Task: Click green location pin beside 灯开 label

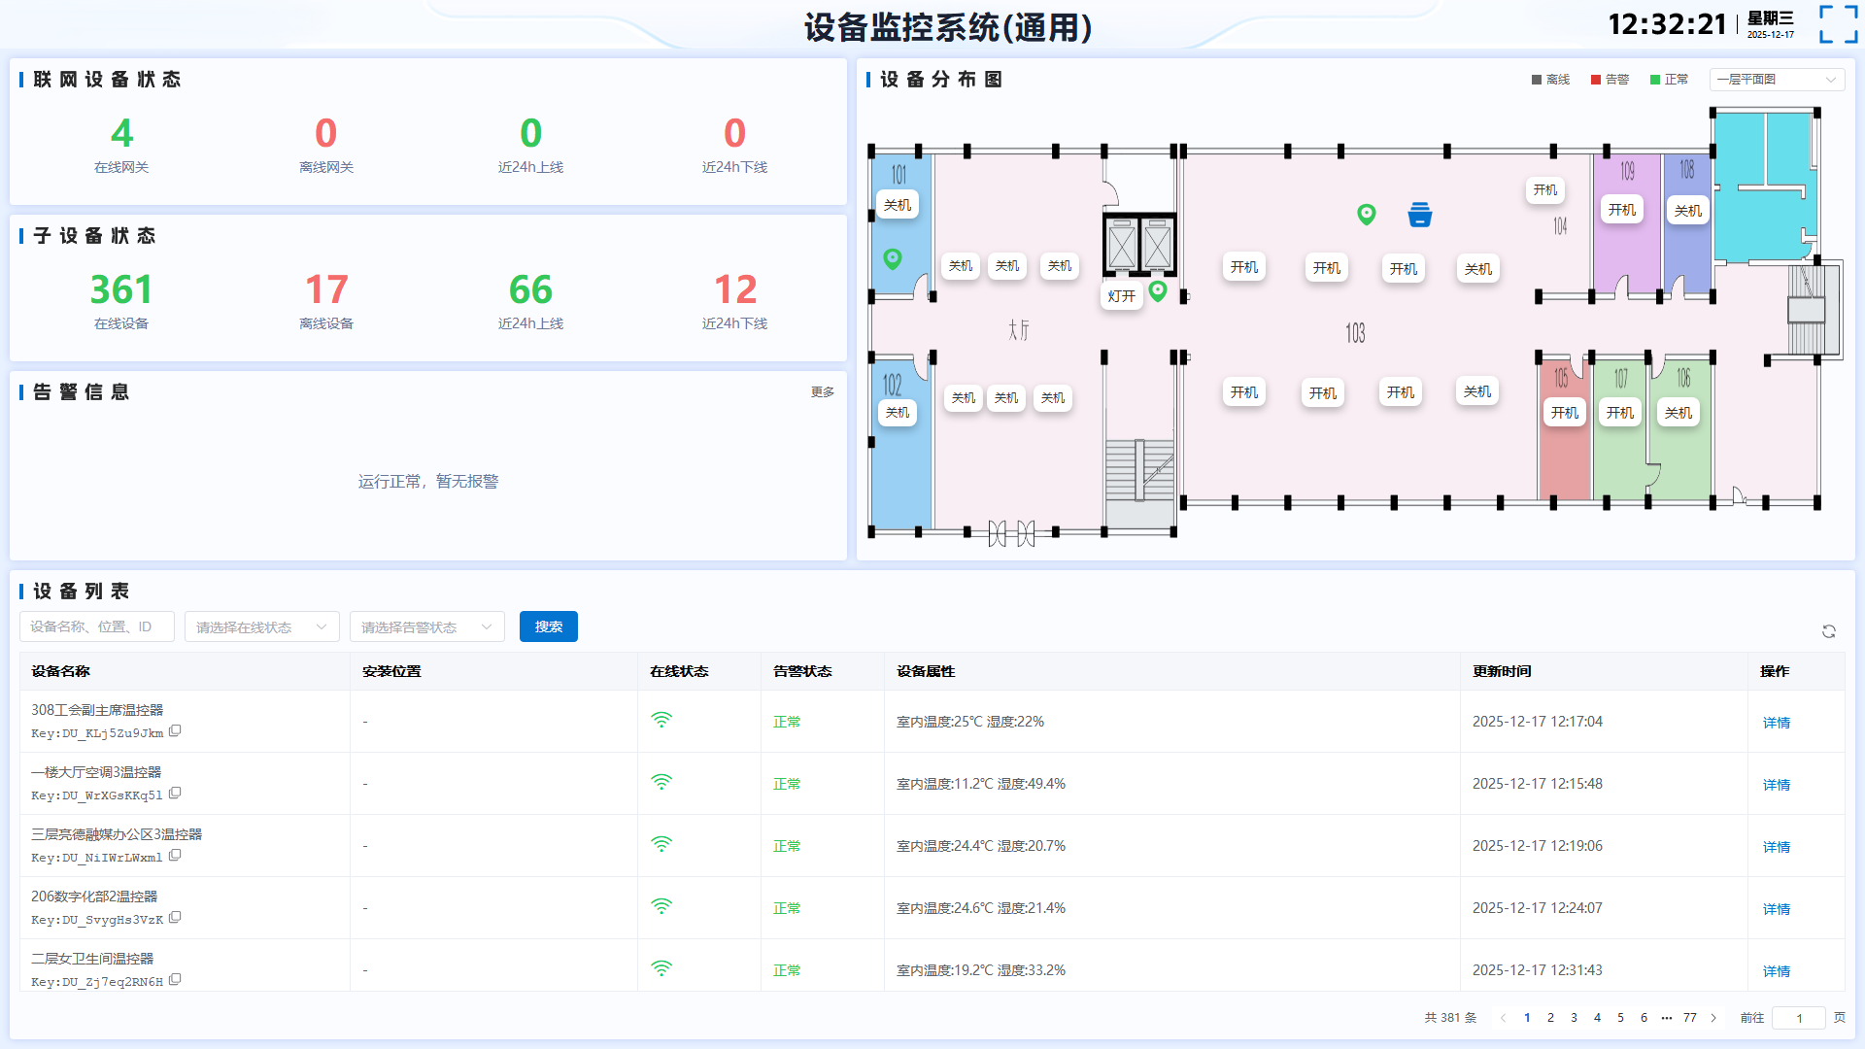Action: (1157, 290)
